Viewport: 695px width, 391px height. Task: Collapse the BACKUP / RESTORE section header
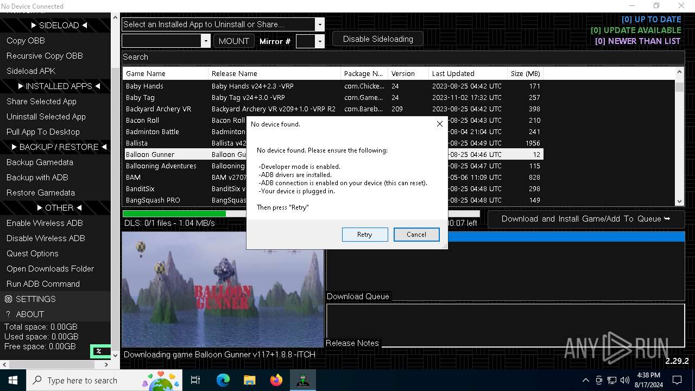55,147
